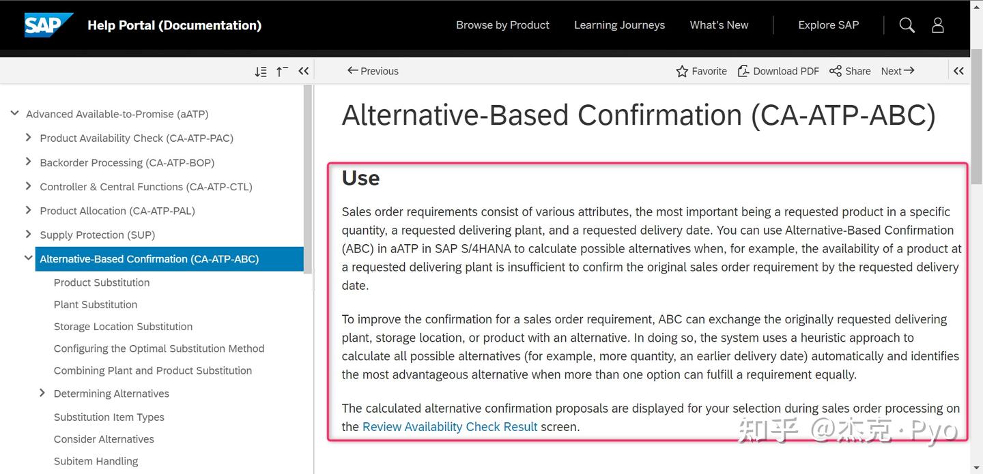Click the Use section heading
The width and height of the screenshot is (983, 474).
coord(360,178)
